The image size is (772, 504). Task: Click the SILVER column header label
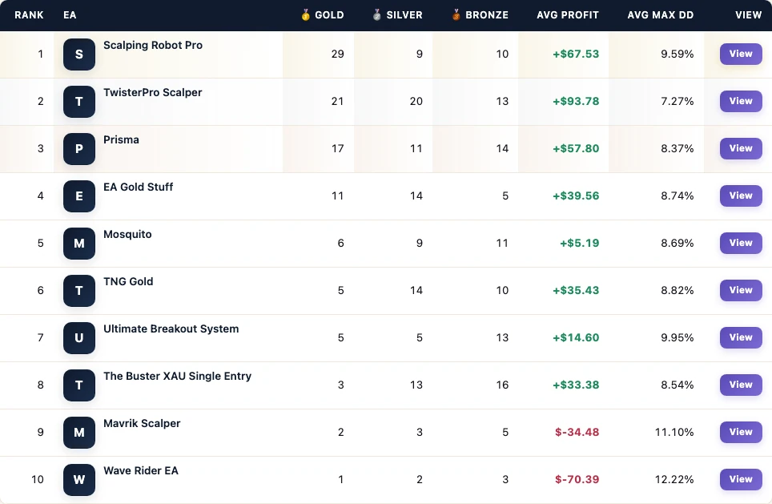[404, 15]
